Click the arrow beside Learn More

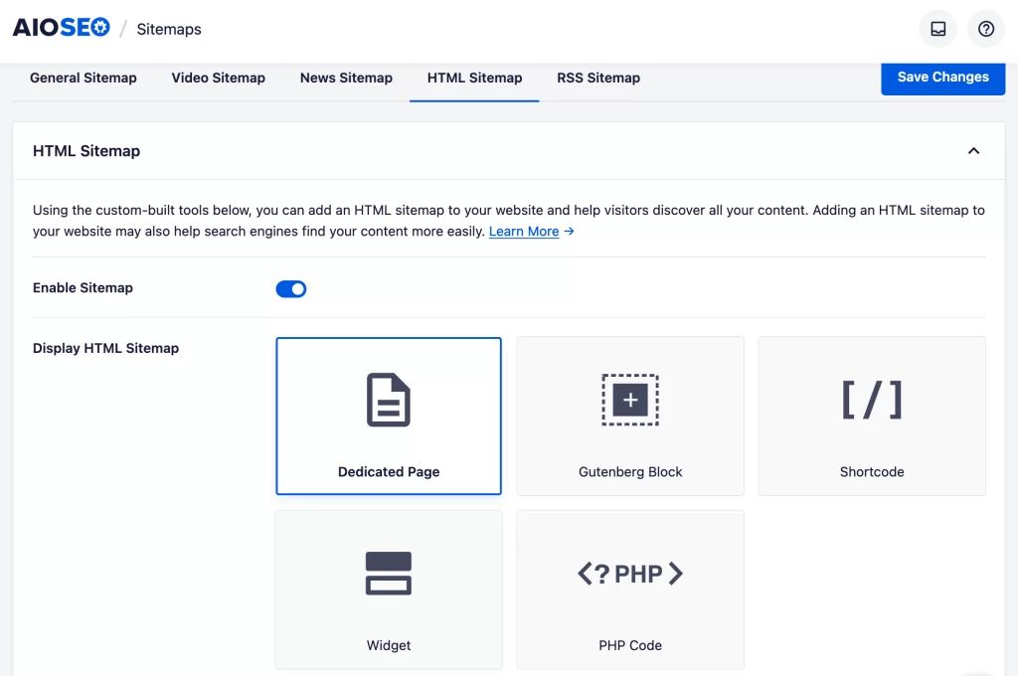tap(569, 232)
